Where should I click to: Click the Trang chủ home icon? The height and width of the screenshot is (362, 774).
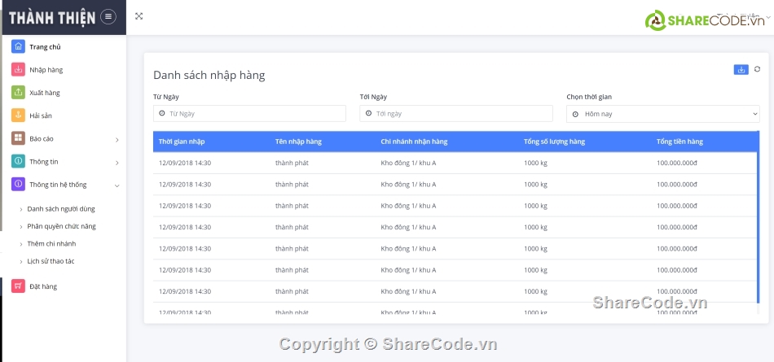(18, 46)
